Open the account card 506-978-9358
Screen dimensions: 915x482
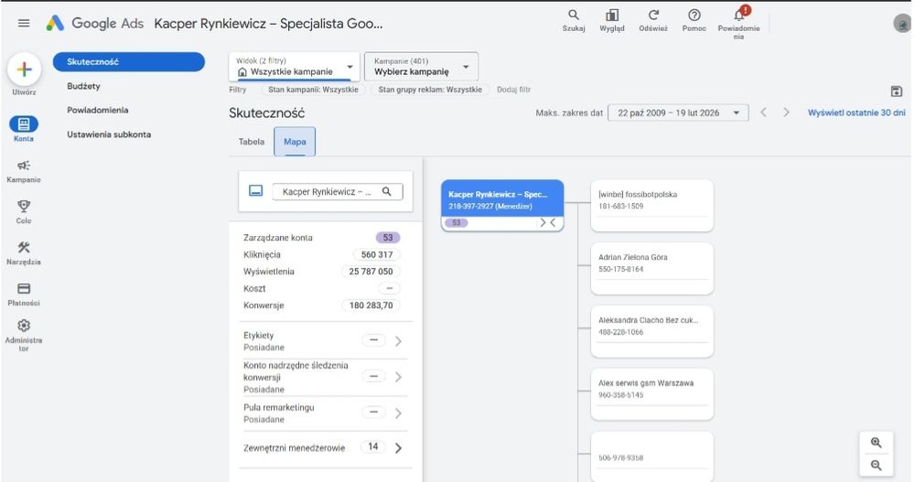[x=651, y=457]
